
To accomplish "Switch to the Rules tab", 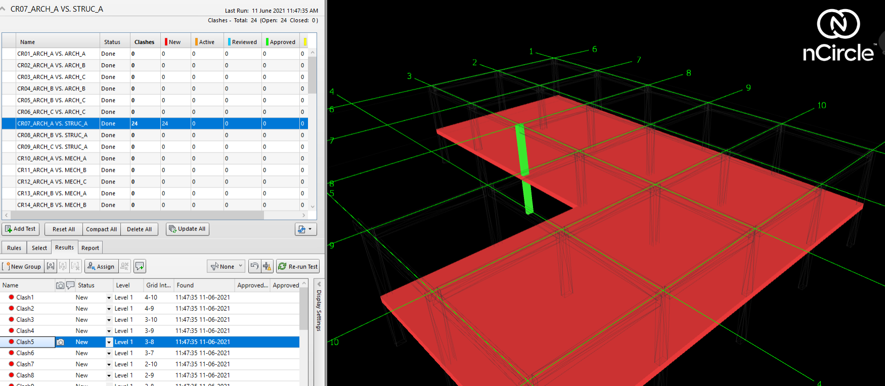I will pyautogui.click(x=14, y=248).
